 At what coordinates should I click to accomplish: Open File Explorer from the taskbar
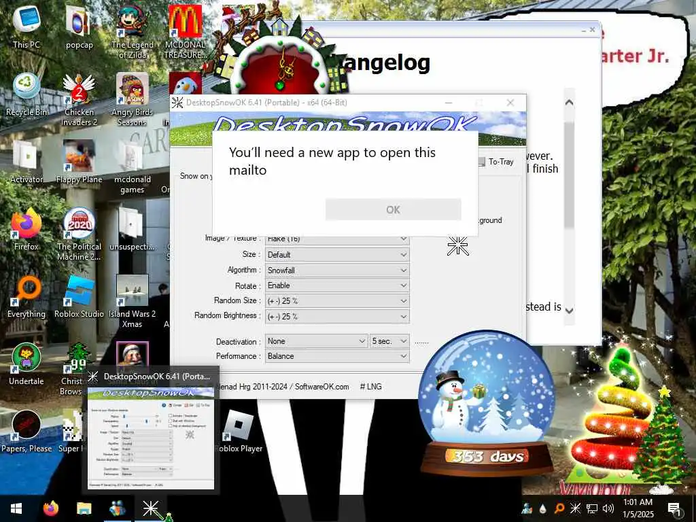[84, 508]
